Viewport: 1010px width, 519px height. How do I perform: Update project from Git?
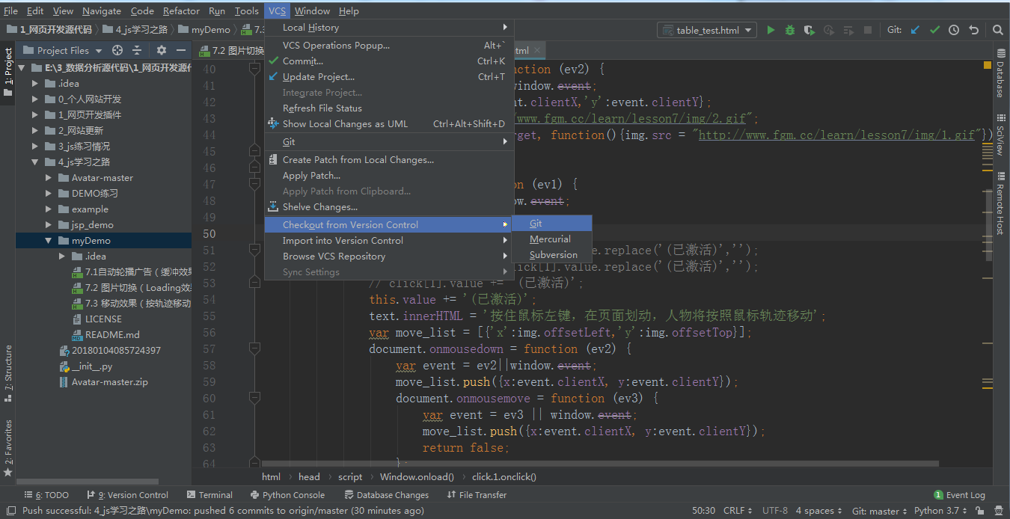915,29
